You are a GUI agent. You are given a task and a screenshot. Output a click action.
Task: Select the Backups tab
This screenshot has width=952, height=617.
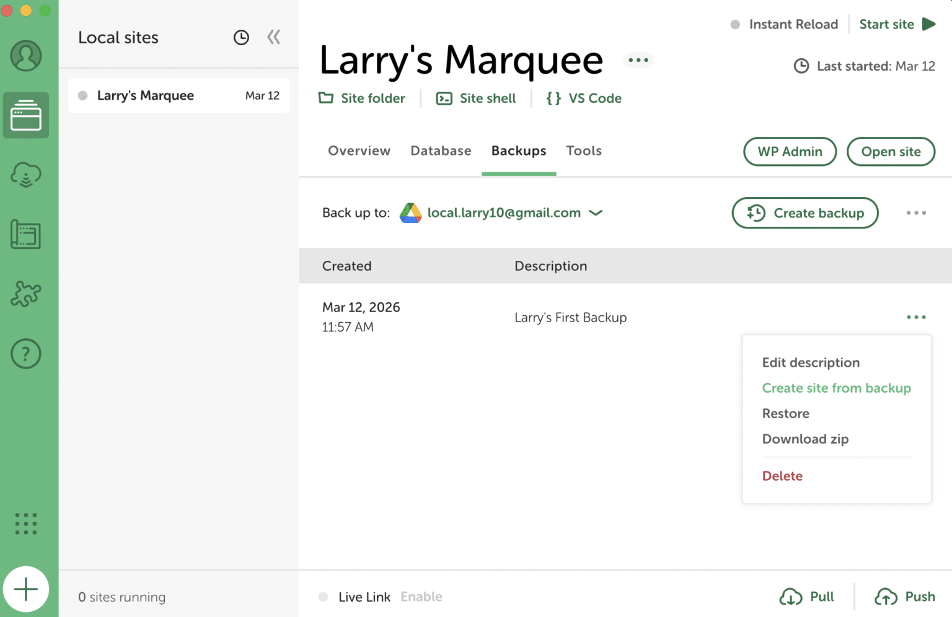tap(519, 151)
